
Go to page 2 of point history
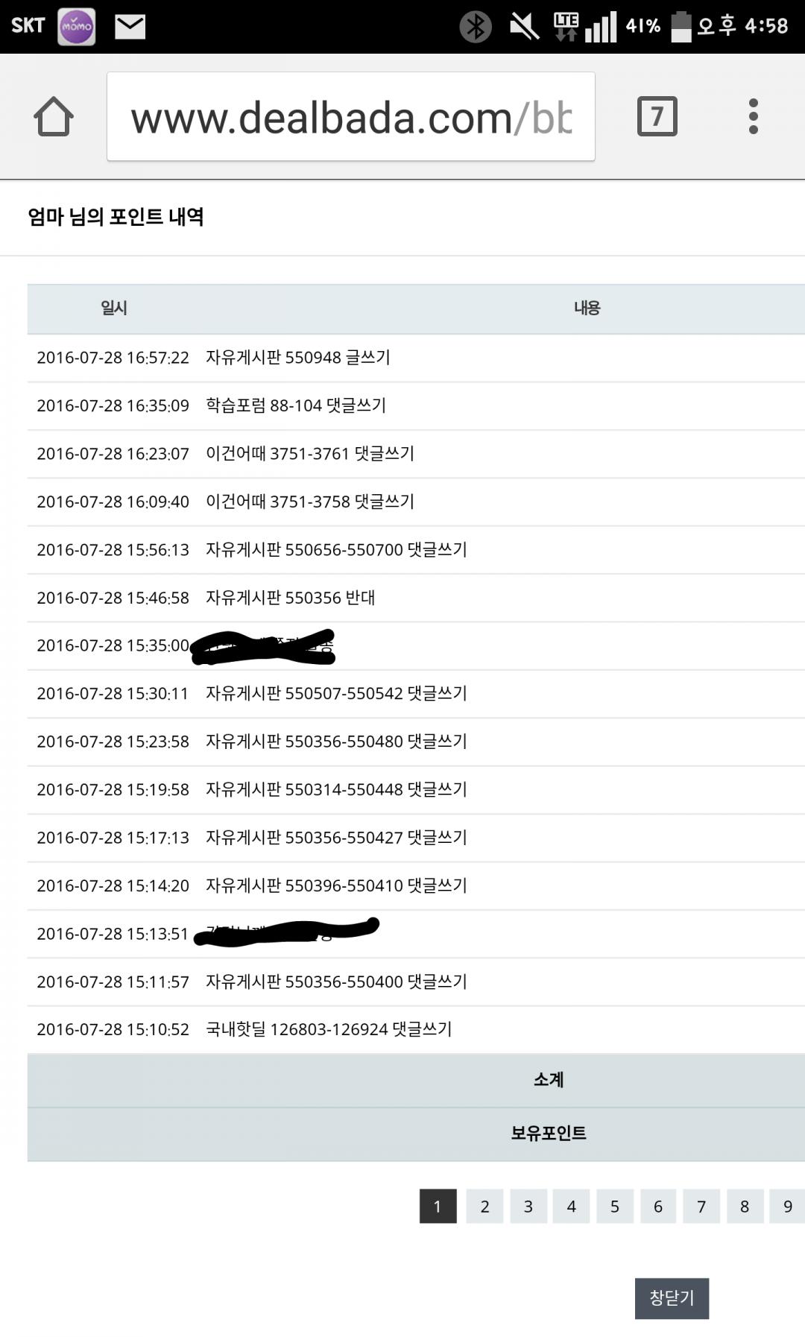pyautogui.click(x=484, y=1207)
